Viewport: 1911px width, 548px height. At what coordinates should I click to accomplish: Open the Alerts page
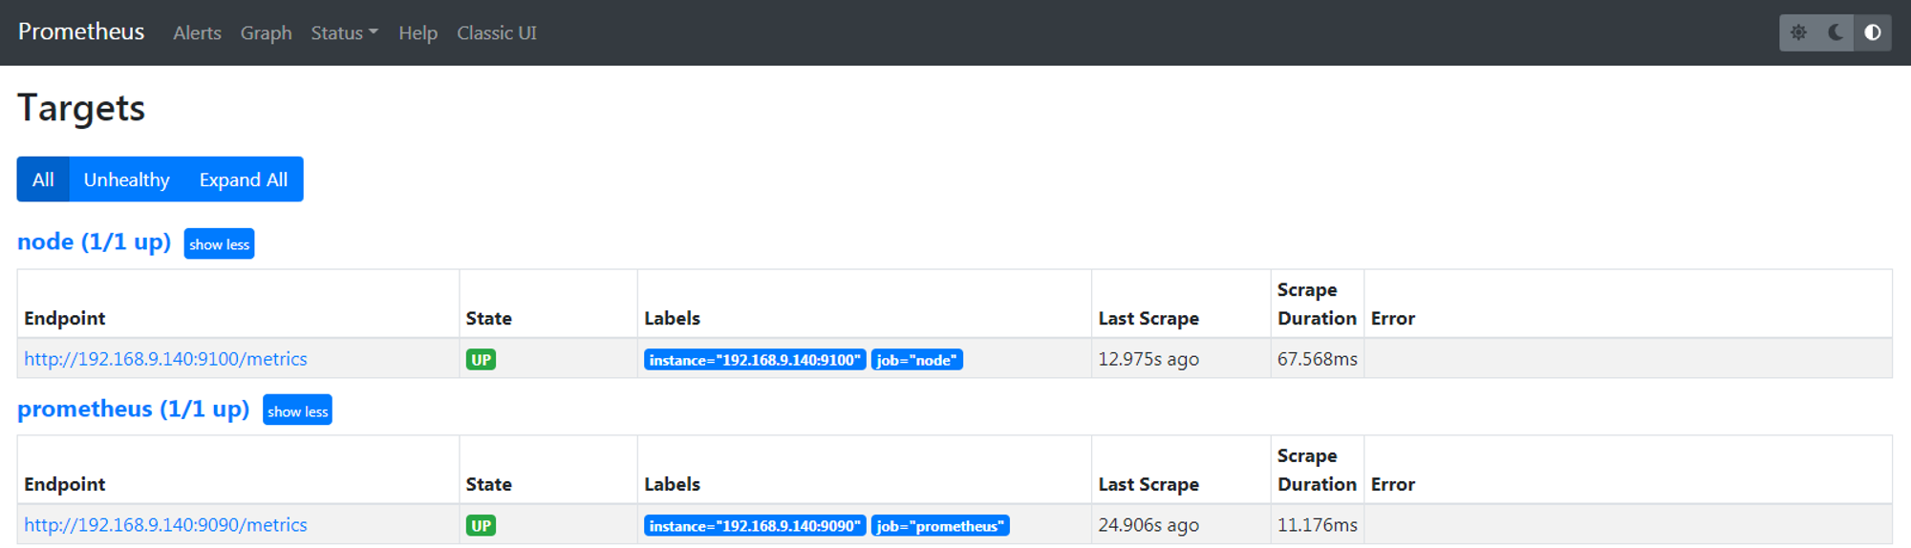(197, 32)
